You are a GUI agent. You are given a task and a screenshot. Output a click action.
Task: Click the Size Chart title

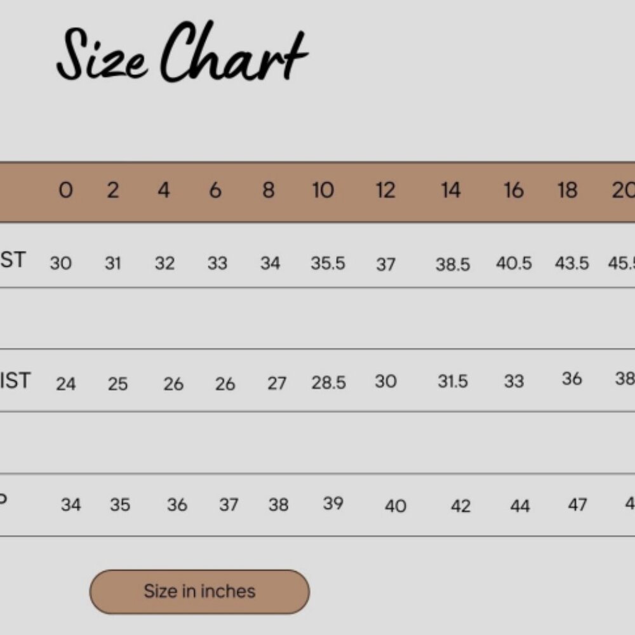click(182, 52)
